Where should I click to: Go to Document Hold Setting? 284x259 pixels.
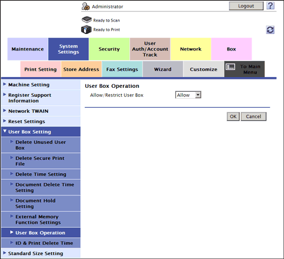click(41, 203)
